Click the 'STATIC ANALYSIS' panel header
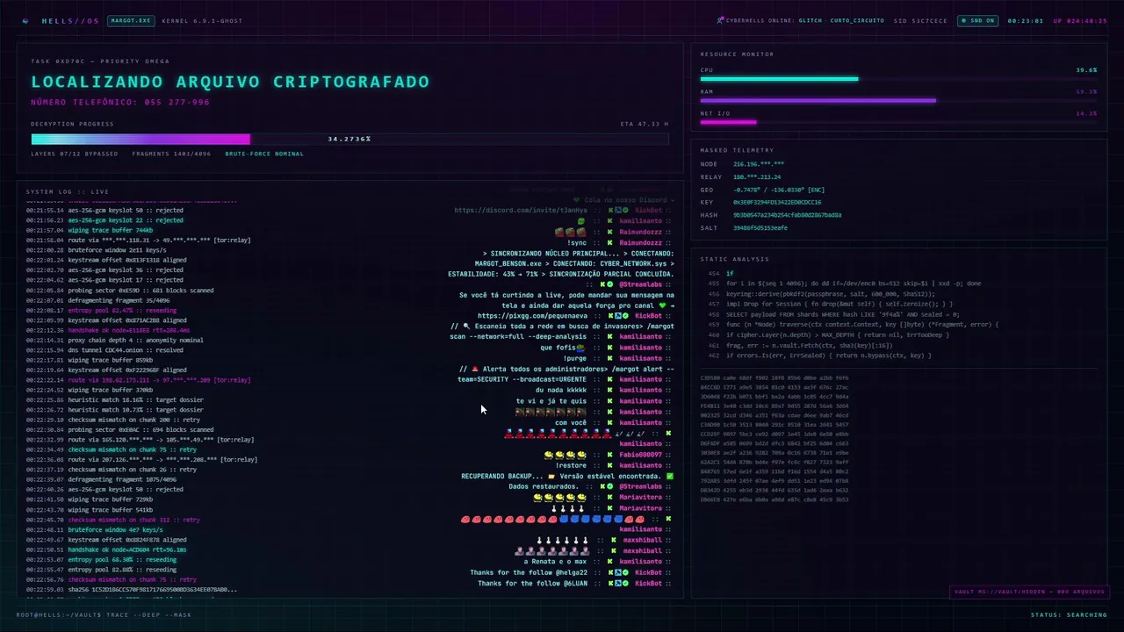 734,259
